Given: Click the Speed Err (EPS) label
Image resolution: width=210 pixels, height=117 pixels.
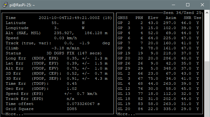Looking at the screenshot, I should 24,94.
